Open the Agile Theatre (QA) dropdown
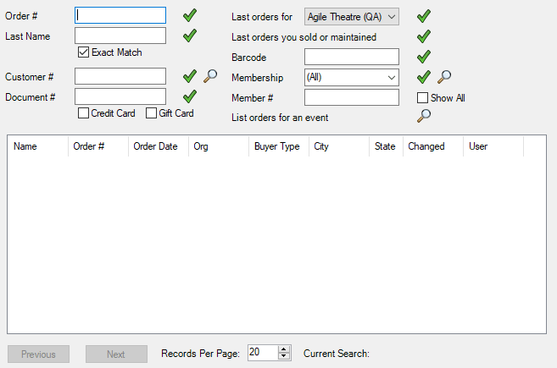 click(352, 17)
